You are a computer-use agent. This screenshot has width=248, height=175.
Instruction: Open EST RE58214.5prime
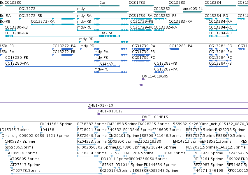(x=92, y=153)
